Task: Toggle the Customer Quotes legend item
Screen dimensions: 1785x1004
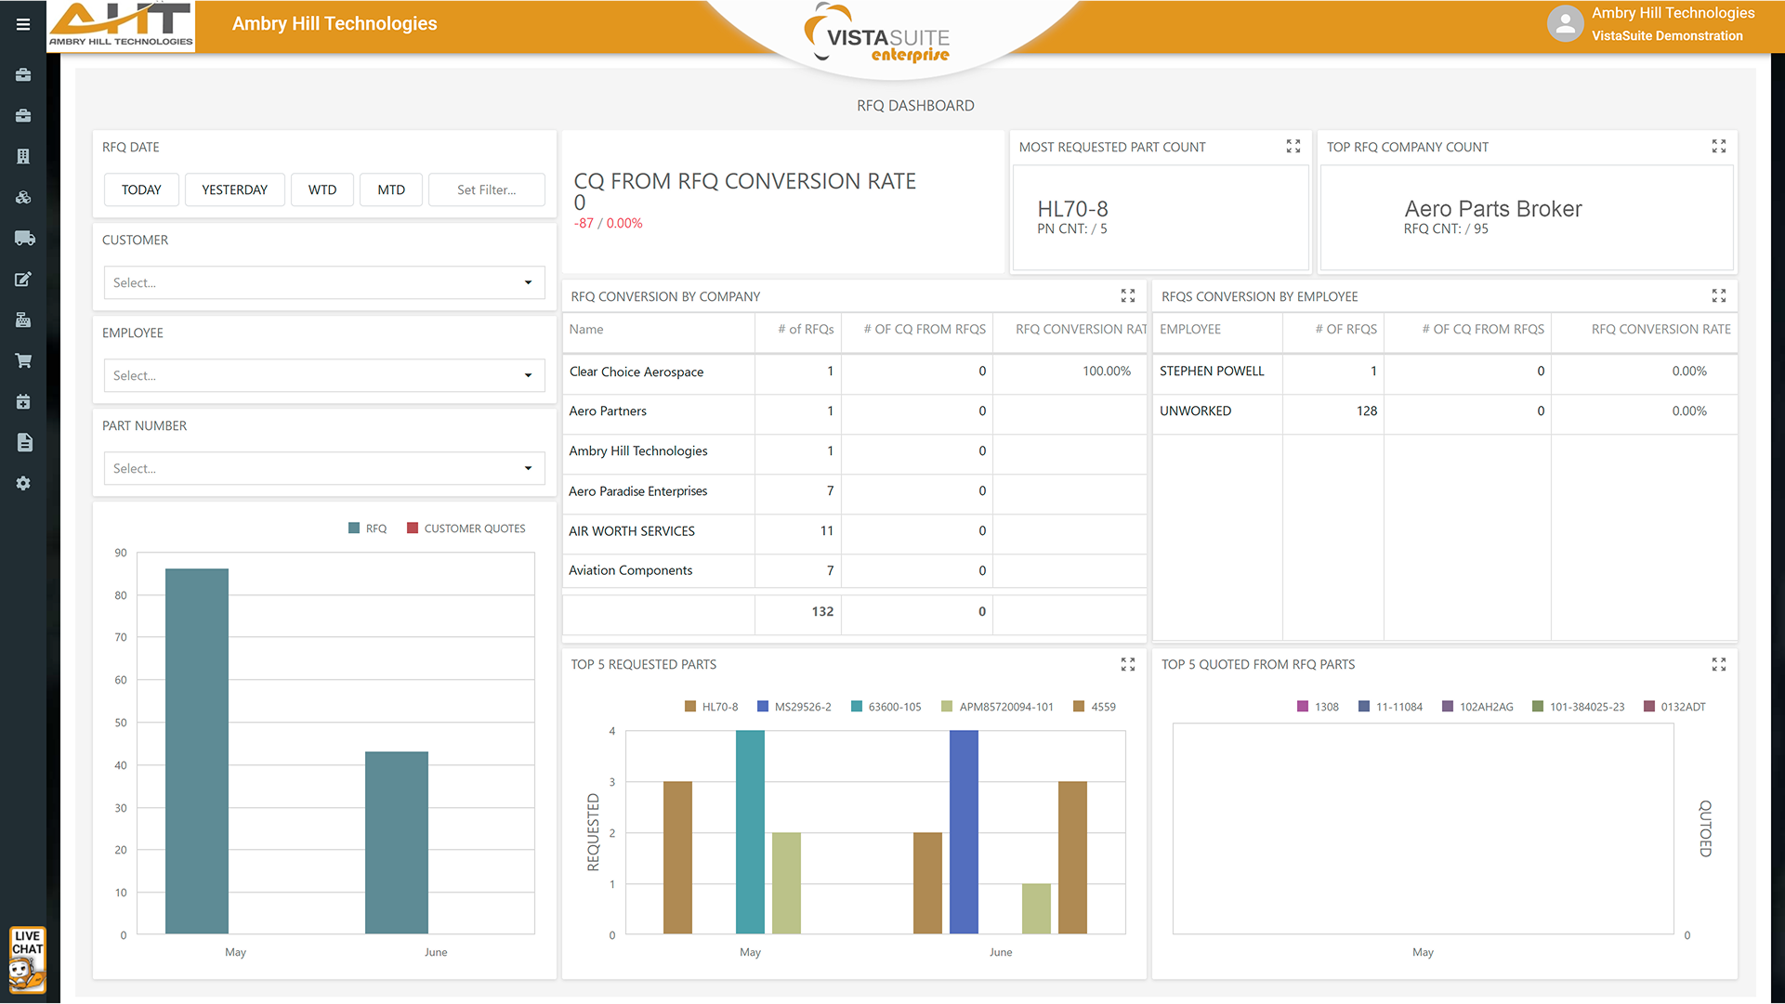Action: pyautogui.click(x=466, y=528)
